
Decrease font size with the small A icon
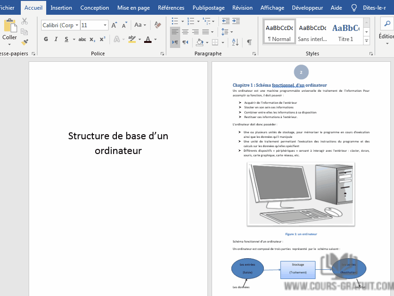click(x=124, y=25)
